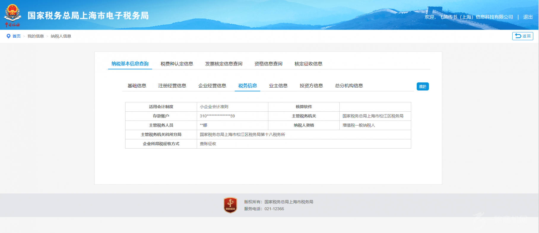Select the 纳税基本信息查询 tab
Image resolution: width=539 pixels, height=233 pixels.
pyautogui.click(x=130, y=64)
